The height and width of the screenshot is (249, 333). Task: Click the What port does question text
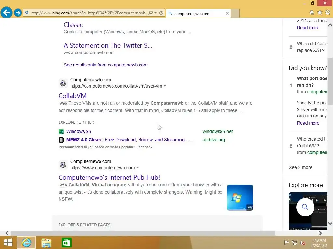(x=312, y=82)
